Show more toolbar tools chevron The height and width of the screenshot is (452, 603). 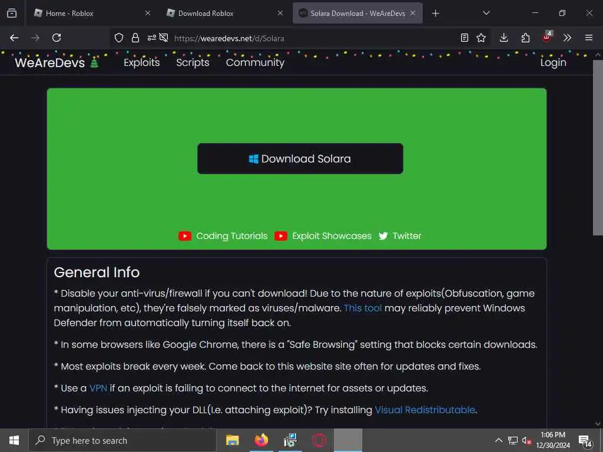(567, 38)
